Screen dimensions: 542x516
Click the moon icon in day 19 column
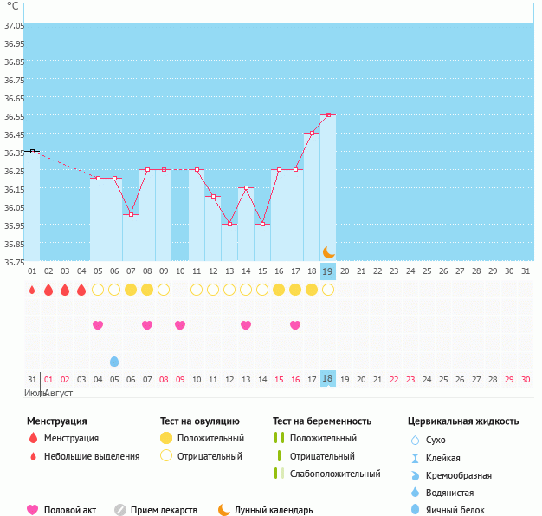click(x=328, y=252)
